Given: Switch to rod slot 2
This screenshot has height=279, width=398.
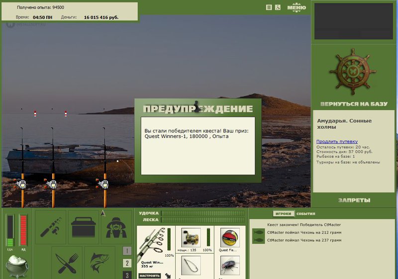Looking at the screenshot, I should tap(127, 263).
